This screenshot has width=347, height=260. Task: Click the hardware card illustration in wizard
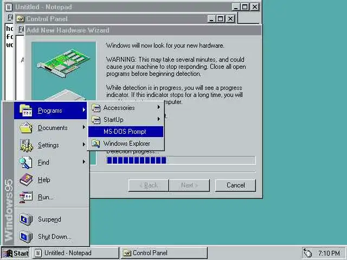64,63
